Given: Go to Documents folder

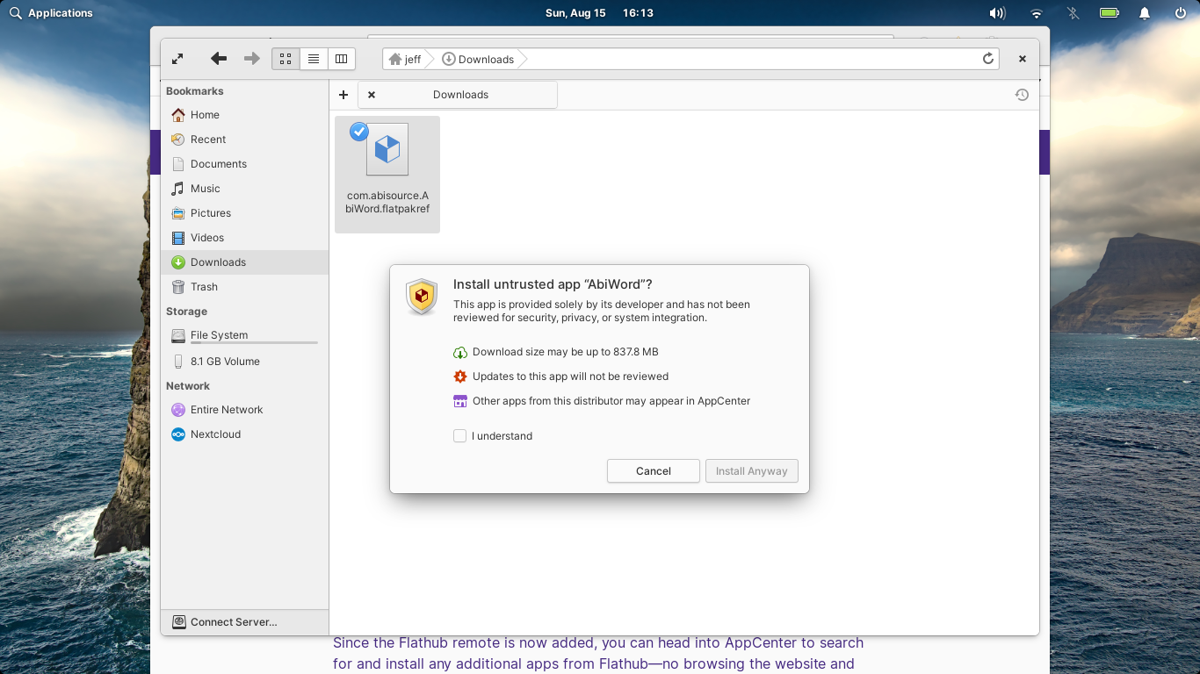Looking at the screenshot, I should [244, 164].
